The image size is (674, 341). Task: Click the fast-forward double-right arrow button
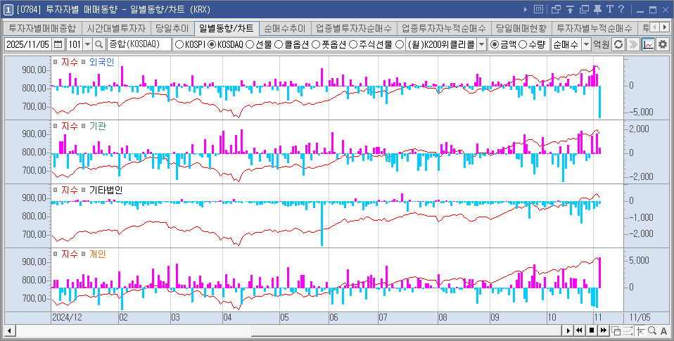click(604, 330)
